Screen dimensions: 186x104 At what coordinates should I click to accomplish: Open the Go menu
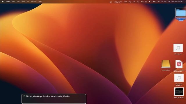[28, 2]
